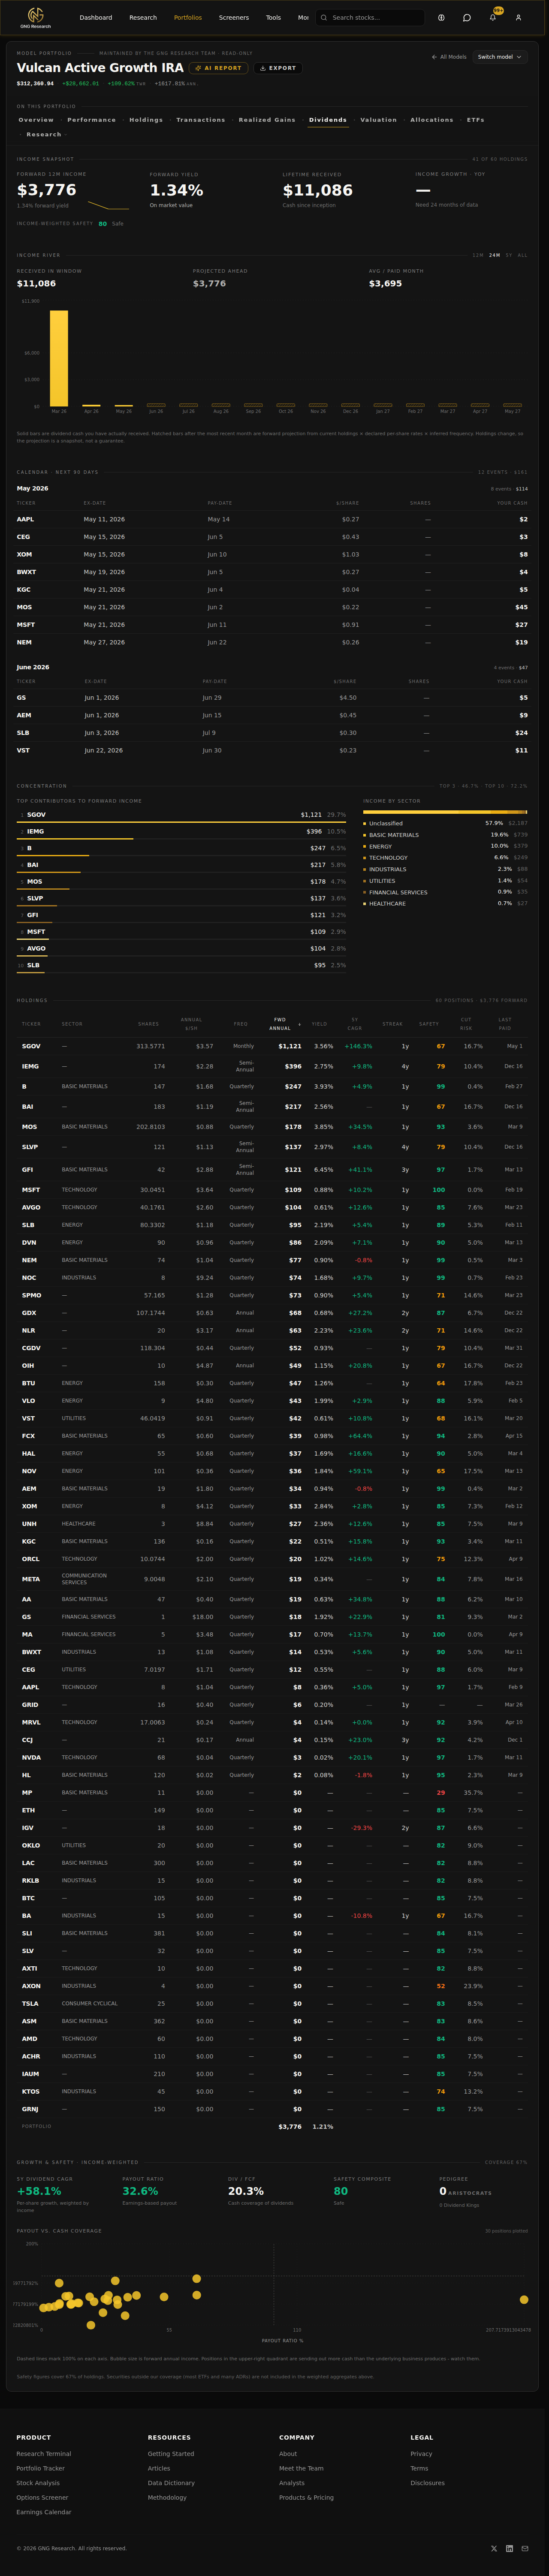Open the LinkedIn footer icon

click(x=509, y=2548)
